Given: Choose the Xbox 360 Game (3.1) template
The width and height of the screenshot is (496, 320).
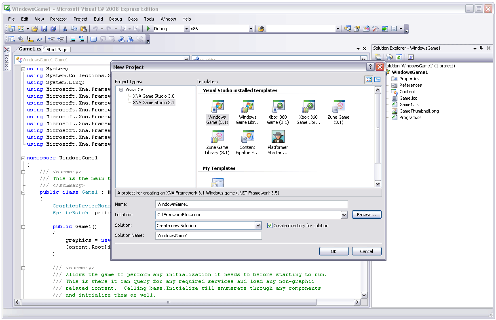Looking at the screenshot, I should tap(278, 113).
